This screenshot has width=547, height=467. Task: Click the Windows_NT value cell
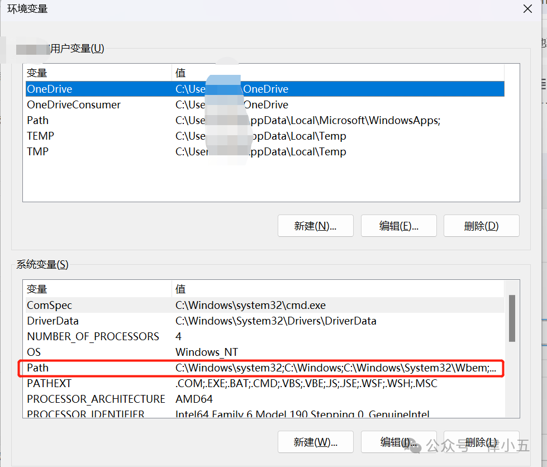click(207, 352)
